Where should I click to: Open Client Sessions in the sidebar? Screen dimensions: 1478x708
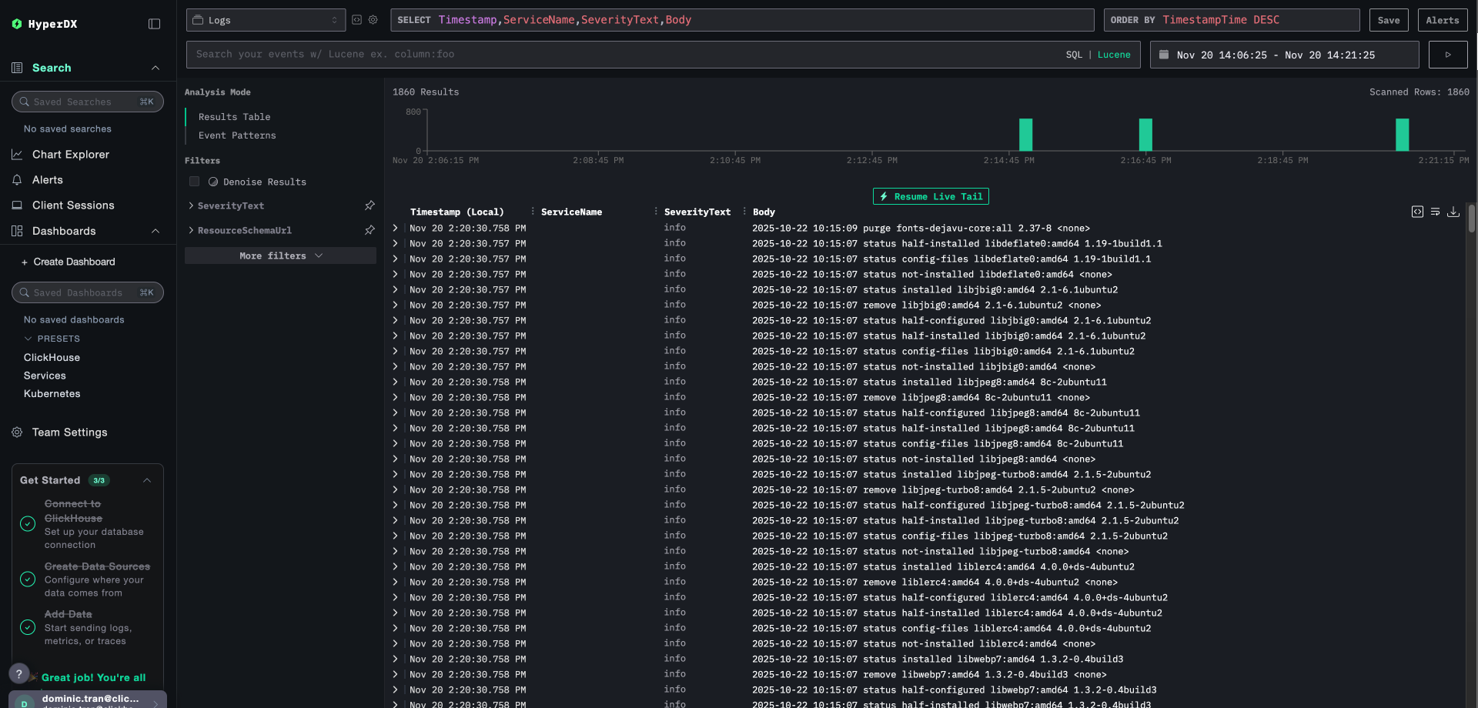click(74, 205)
